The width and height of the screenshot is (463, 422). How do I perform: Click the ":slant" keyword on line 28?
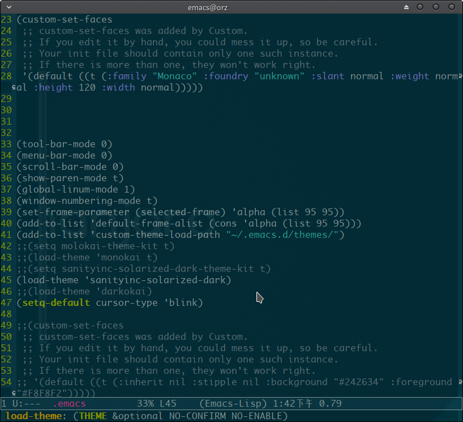[328, 76]
